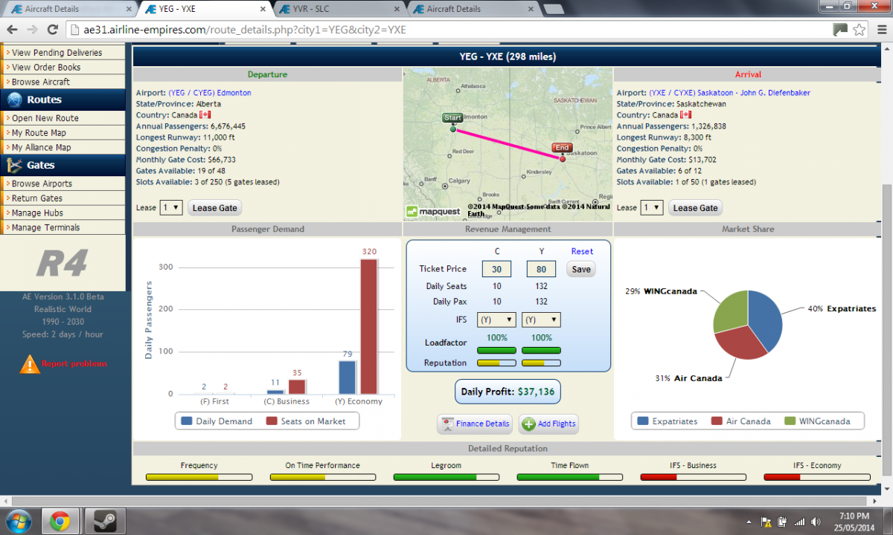Open the IFS dropdown for class Y
Screen dimensions: 893x535
click(542, 320)
